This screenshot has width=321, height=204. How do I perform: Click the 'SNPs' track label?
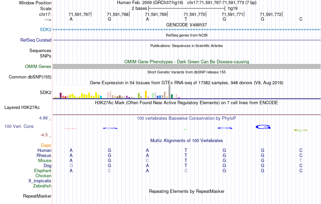tap(46, 56)
